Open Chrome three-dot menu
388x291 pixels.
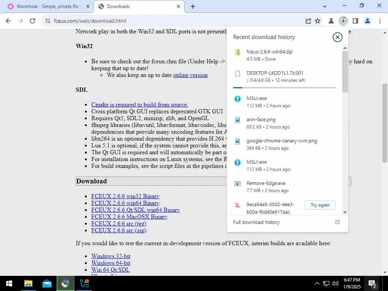[380, 21]
